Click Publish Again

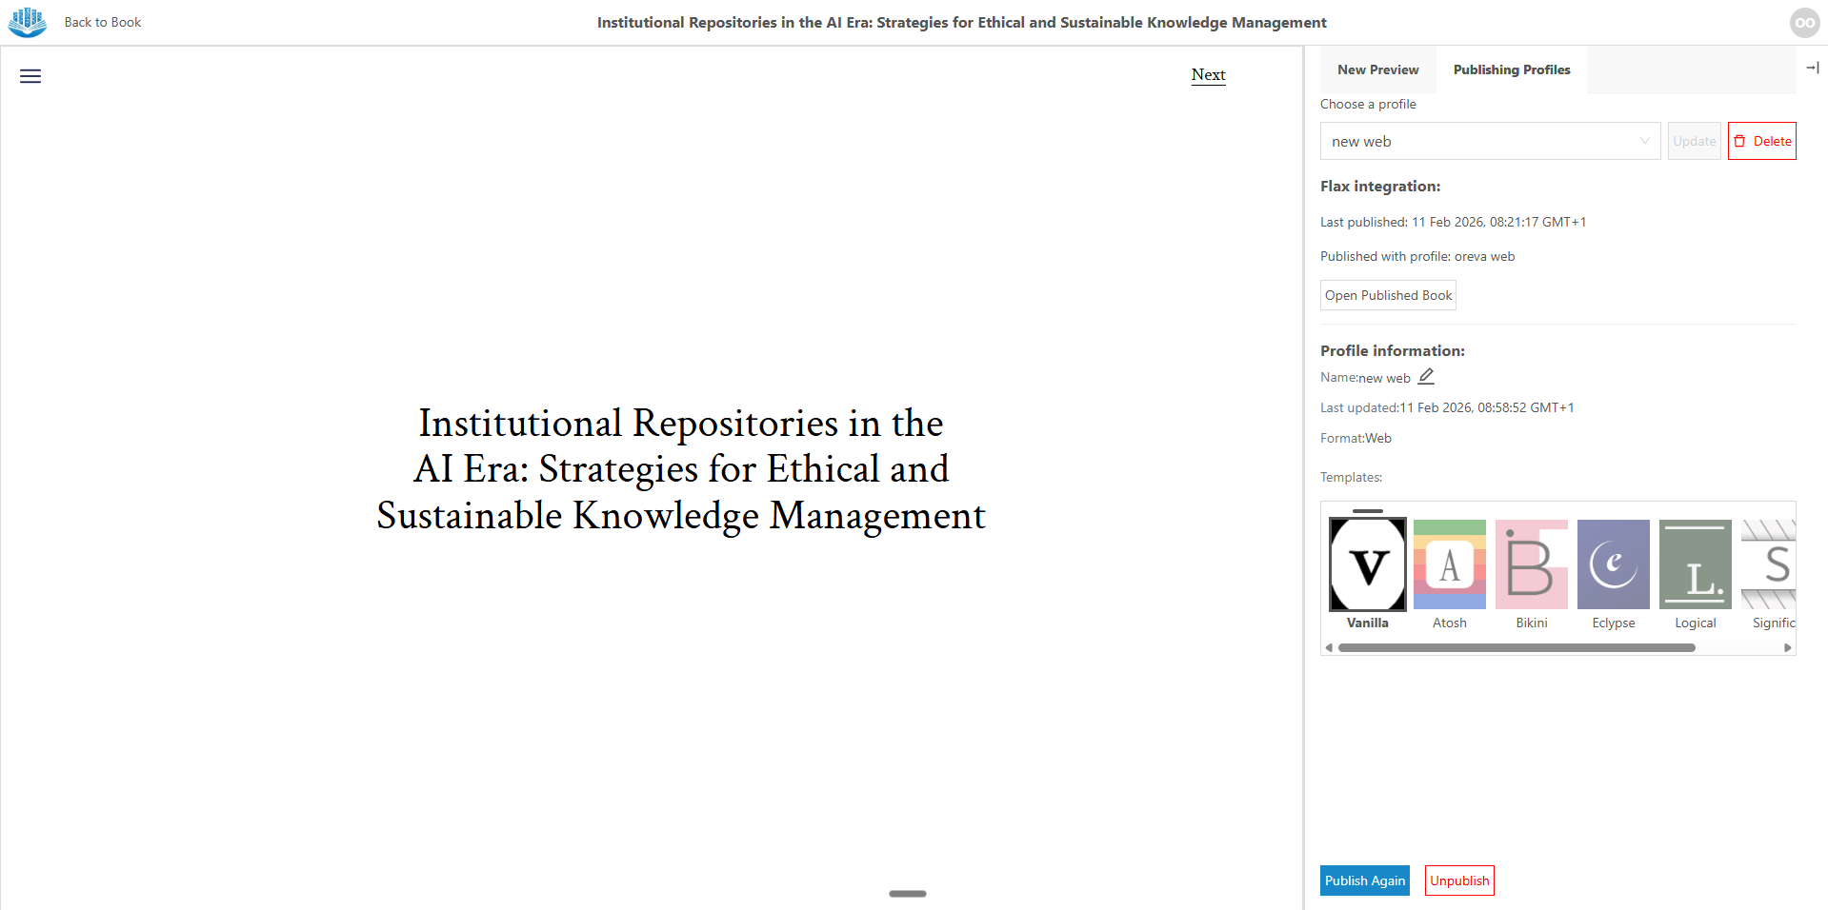(1364, 880)
